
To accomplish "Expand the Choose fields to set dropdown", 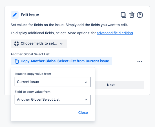I will [x=39, y=43].
